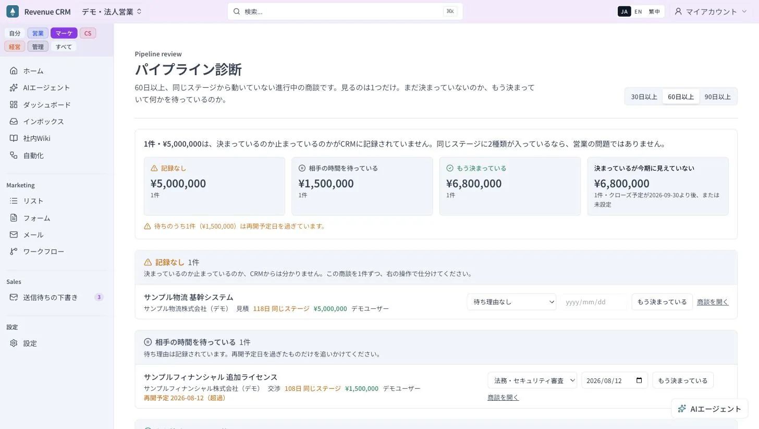Viewport: 759px width, 429px height.
Task: Click 再開予定 2026-08-12（超過） text
Action: click(x=185, y=398)
